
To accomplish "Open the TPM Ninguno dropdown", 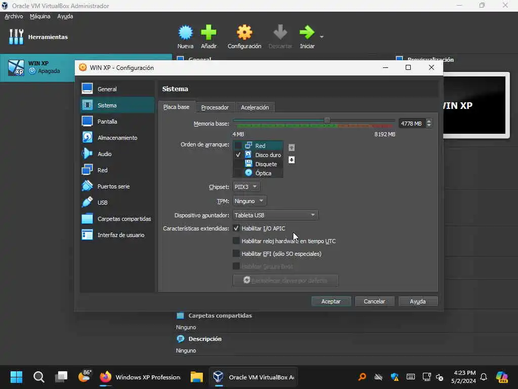I will click(249, 201).
